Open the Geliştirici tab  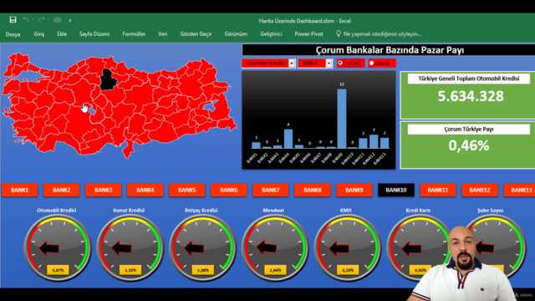pos(271,34)
